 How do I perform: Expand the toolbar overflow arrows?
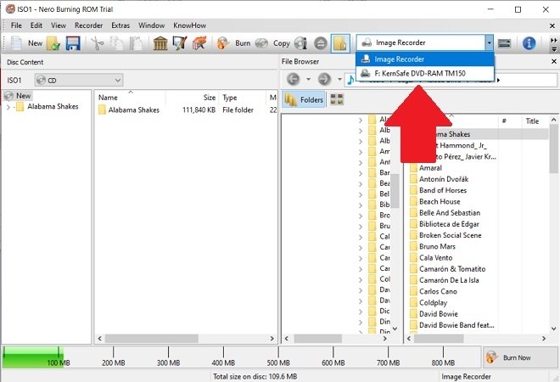click(x=553, y=44)
